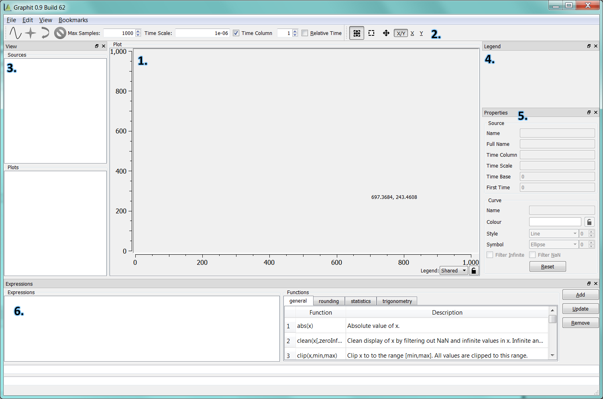Click the Reset button in Properties
Screen dimensions: 603x399
point(547,267)
